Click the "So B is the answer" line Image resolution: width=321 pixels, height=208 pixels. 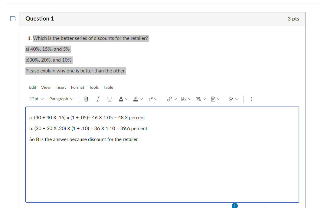84,139
